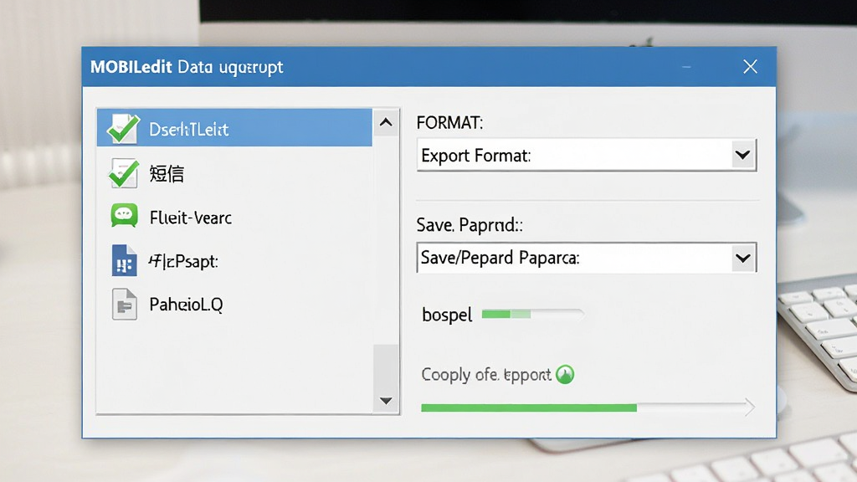Click the bospel label
The height and width of the screenshot is (482, 857).
pyautogui.click(x=447, y=315)
